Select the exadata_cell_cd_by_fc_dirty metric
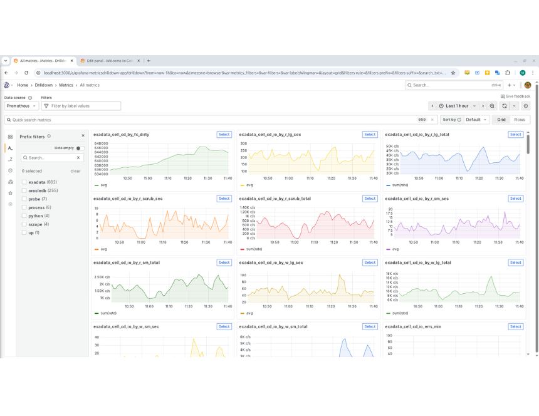539x416 pixels. (224, 134)
